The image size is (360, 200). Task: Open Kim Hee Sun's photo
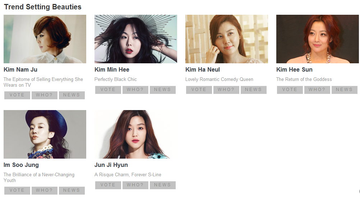point(318,39)
